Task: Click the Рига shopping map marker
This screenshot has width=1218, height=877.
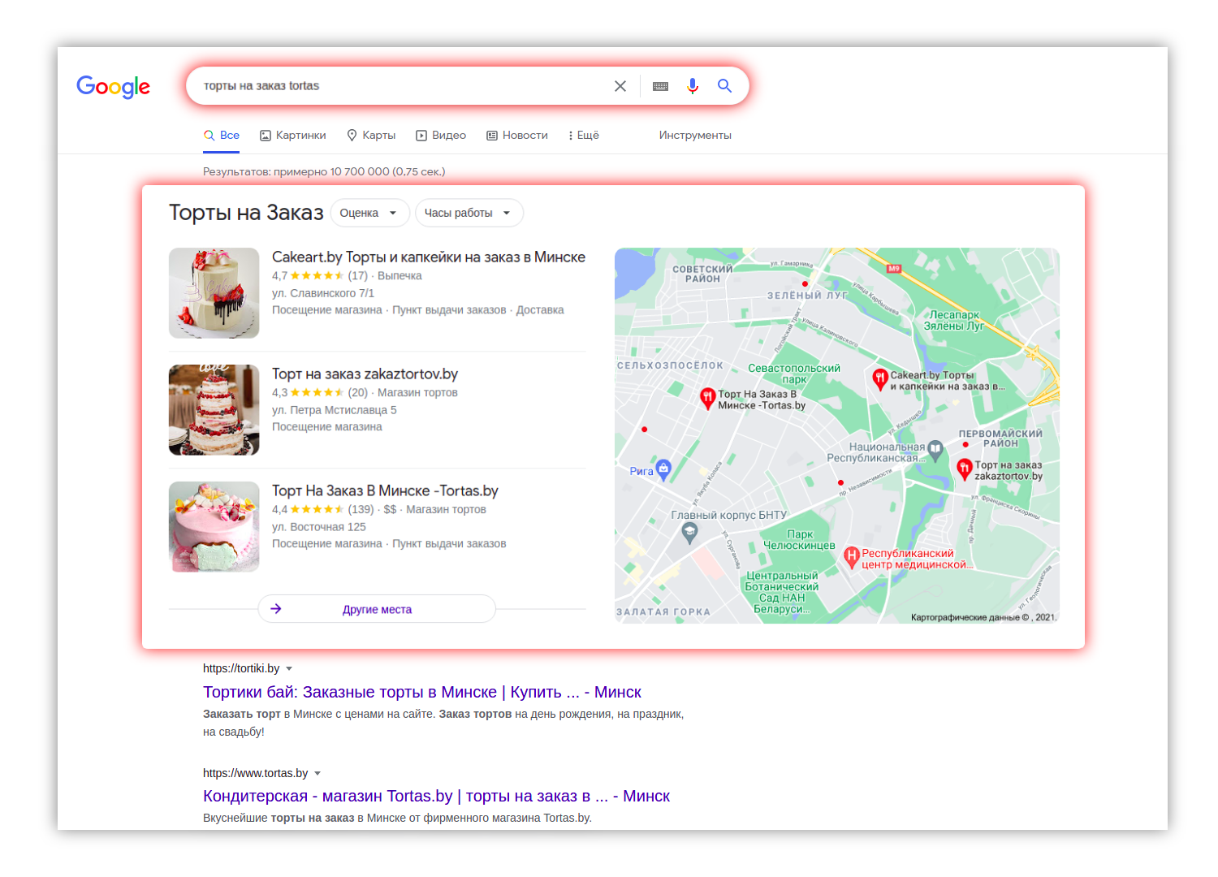Action: 663,469
